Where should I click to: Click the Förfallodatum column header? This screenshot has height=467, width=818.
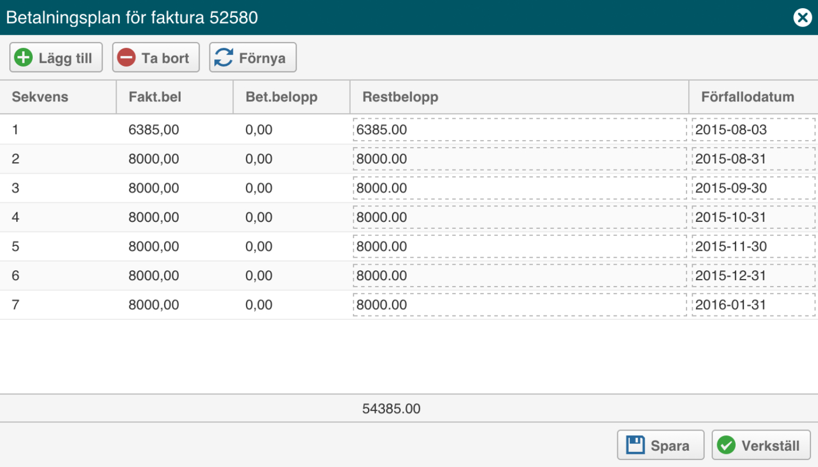point(754,97)
